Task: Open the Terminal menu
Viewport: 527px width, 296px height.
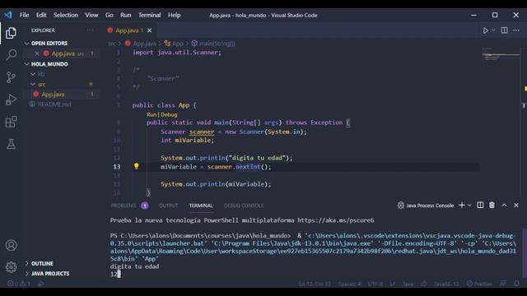Action: click(149, 15)
